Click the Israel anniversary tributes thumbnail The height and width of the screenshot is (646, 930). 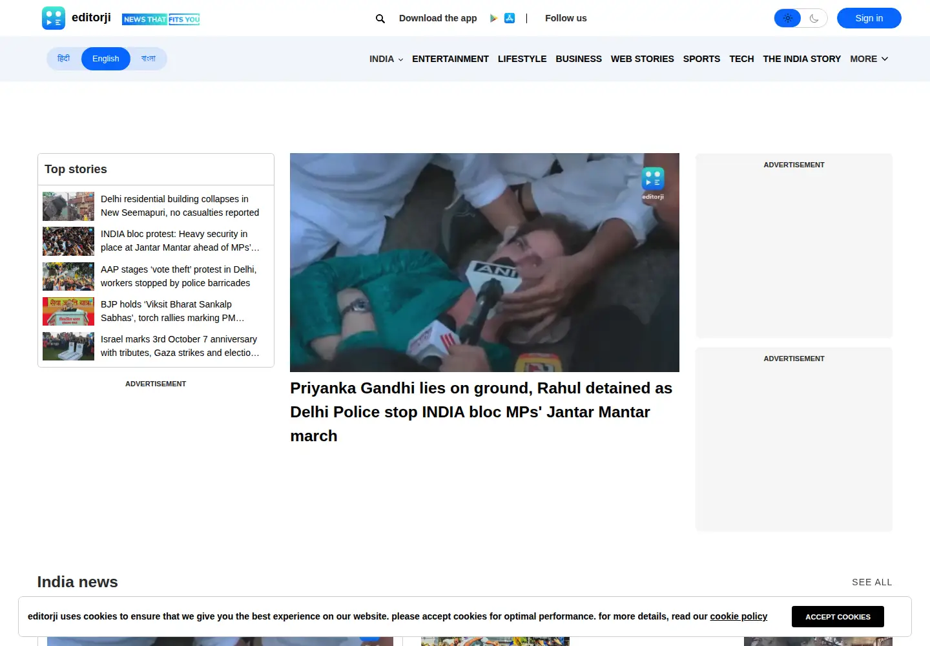(68, 346)
